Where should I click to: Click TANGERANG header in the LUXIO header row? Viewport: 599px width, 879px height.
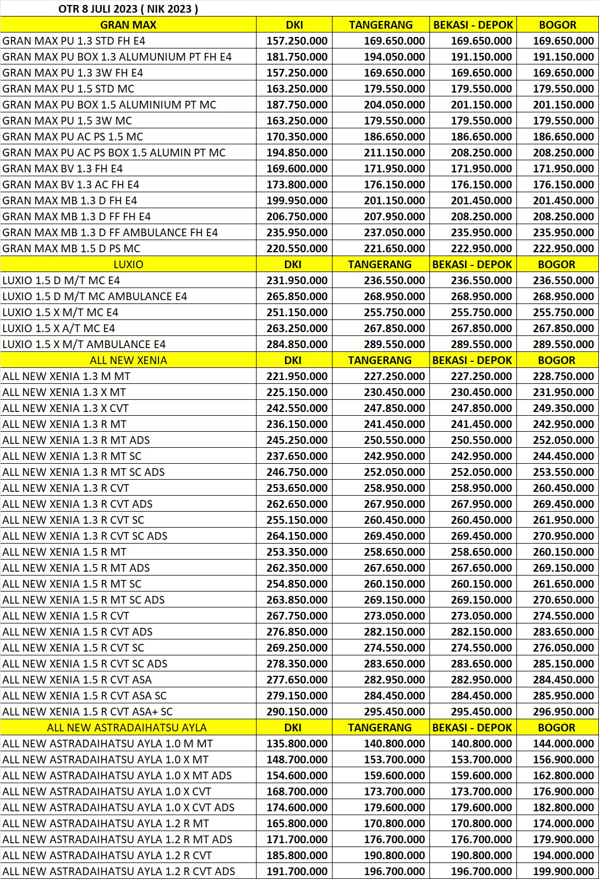click(x=380, y=264)
